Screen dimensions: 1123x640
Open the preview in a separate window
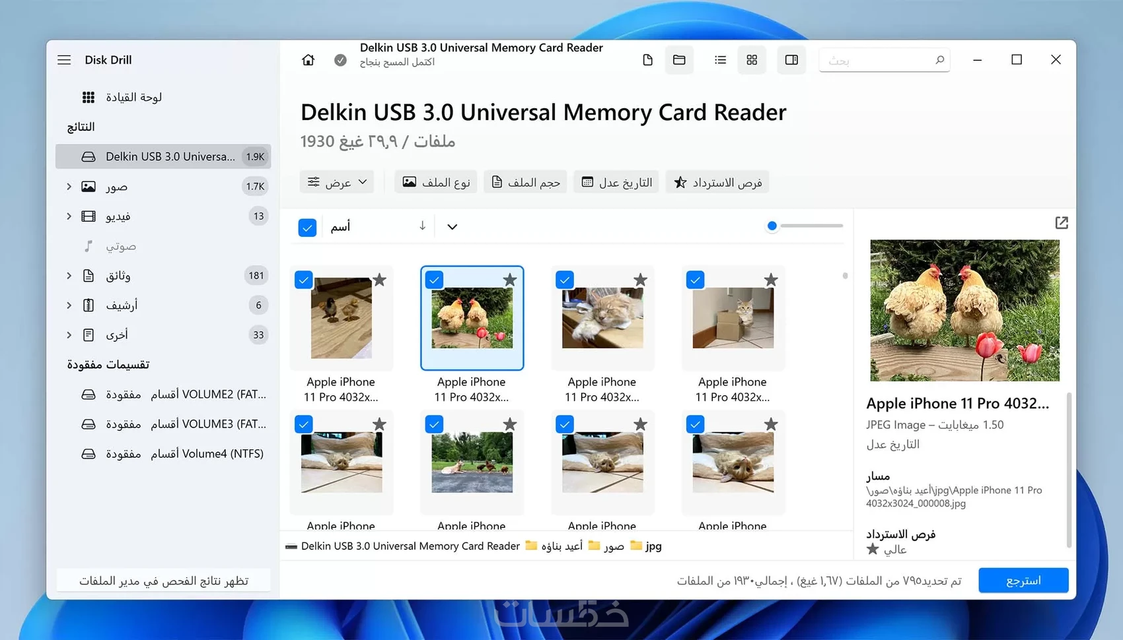(1062, 223)
